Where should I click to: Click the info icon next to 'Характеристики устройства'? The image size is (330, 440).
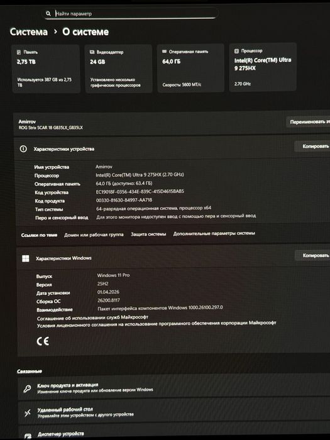(x=23, y=149)
